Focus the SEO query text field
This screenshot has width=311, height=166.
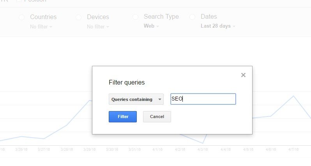tap(203, 99)
